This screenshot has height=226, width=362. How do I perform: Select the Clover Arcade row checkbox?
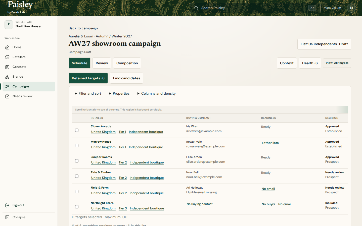click(x=77, y=130)
